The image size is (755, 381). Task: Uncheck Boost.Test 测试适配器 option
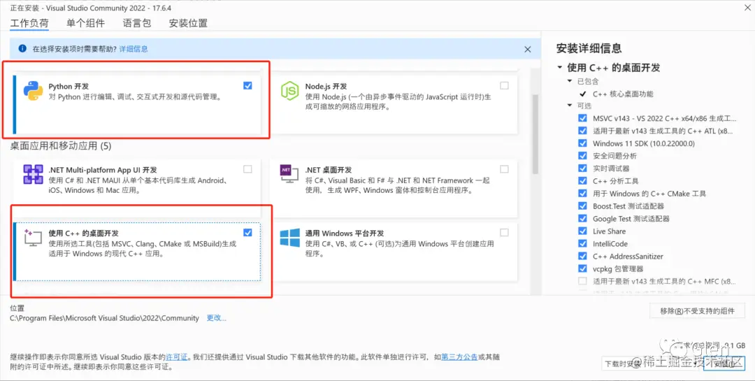click(582, 206)
